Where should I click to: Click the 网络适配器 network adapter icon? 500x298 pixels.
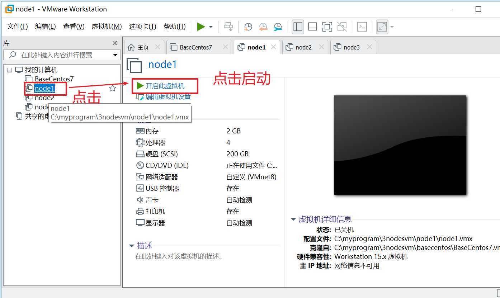(140, 177)
